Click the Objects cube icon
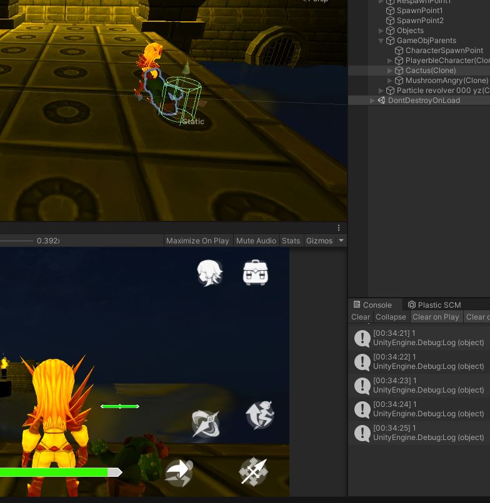 [x=390, y=31]
